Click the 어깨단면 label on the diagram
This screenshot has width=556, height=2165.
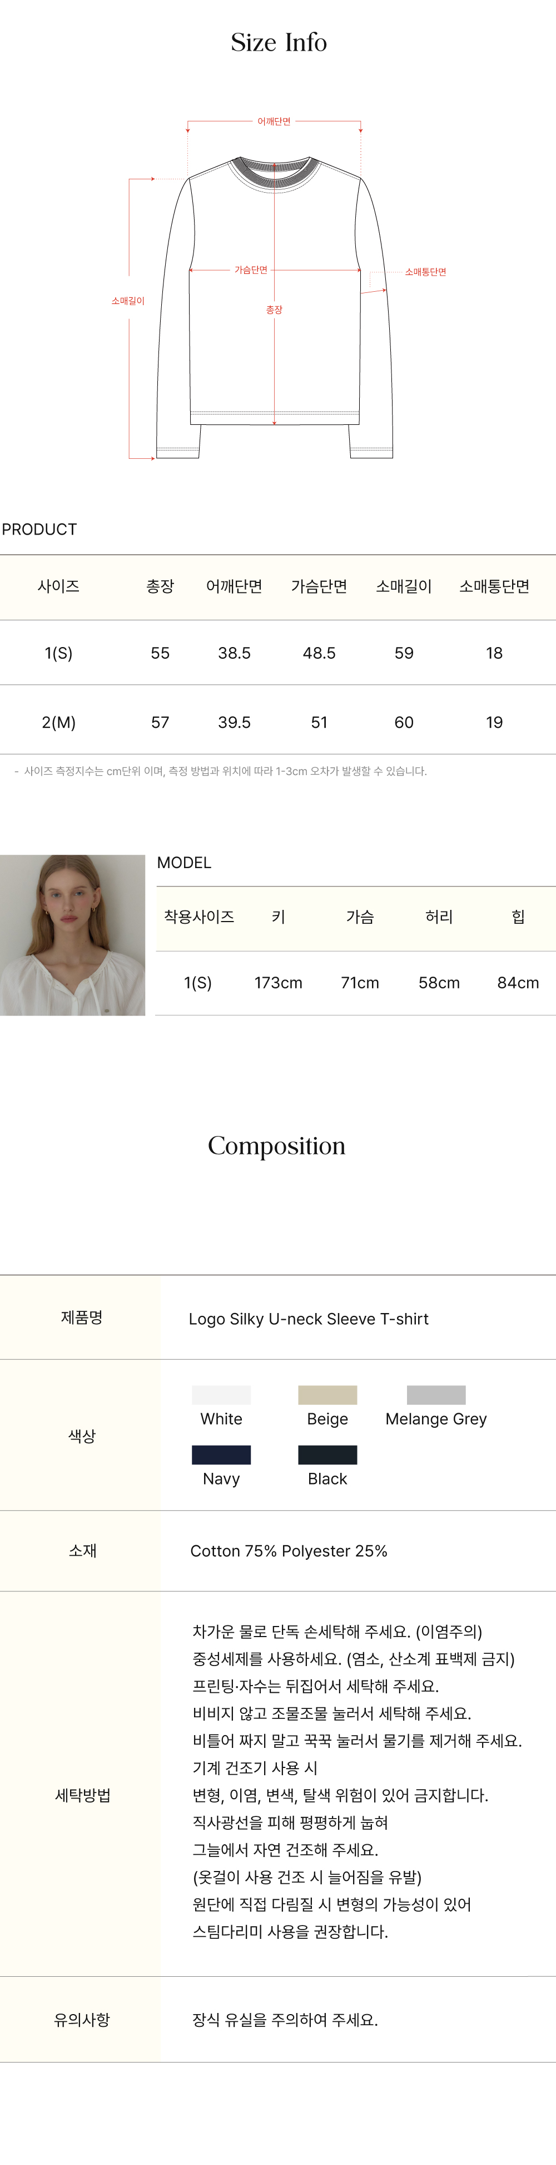(274, 122)
